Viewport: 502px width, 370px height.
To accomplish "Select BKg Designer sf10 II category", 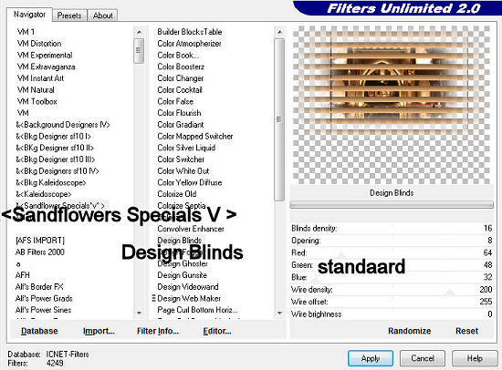I will point(55,148).
